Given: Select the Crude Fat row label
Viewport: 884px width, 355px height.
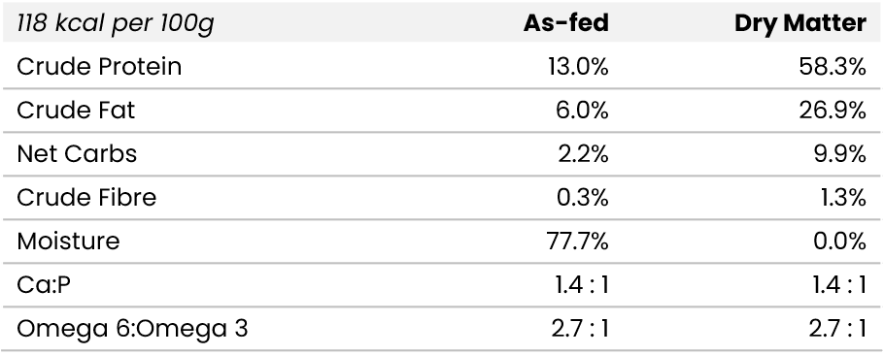Looking at the screenshot, I should click(x=76, y=111).
